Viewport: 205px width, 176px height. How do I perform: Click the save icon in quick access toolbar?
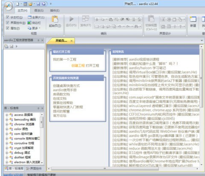pyautogui.click(x=38, y=4)
